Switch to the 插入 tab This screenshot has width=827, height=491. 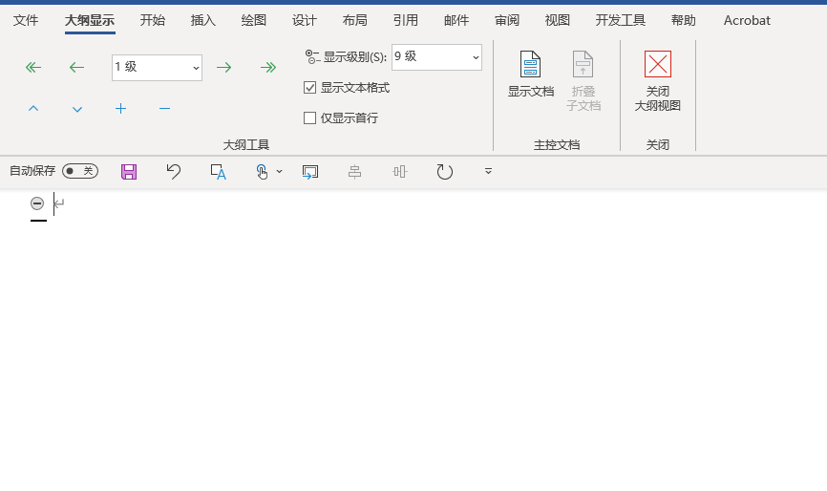203,21
